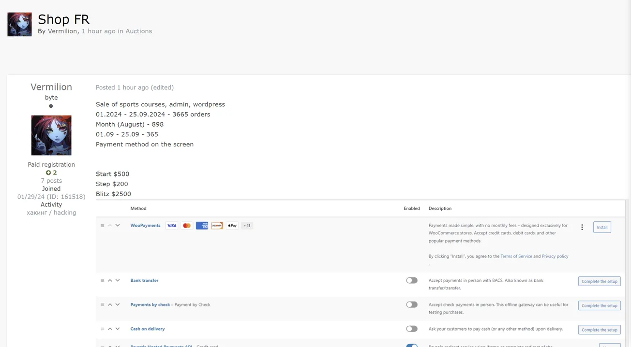Turn on Payments by check toggle
Viewport: 631px width, 347px height.
[x=411, y=304]
